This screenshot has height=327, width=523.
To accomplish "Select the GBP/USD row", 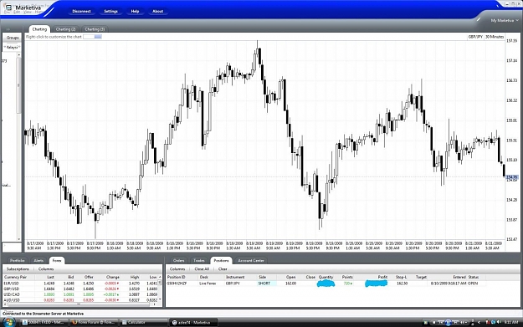I will pos(80,289).
